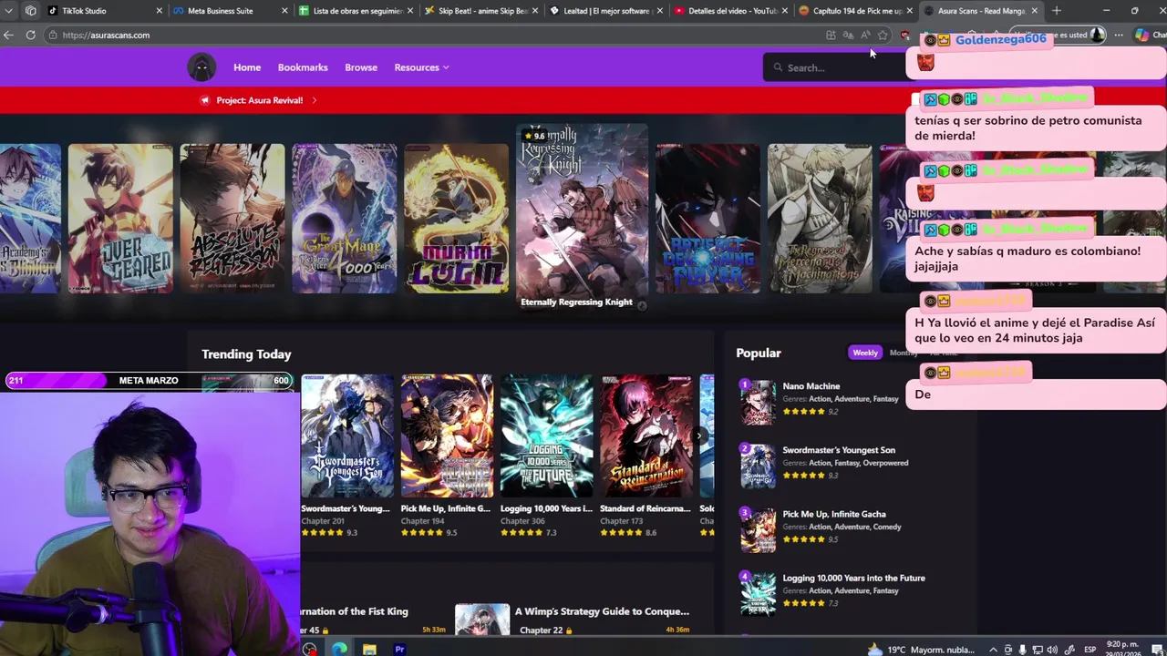
Task: Open new browser tab with plus icon
Action: (x=1056, y=11)
